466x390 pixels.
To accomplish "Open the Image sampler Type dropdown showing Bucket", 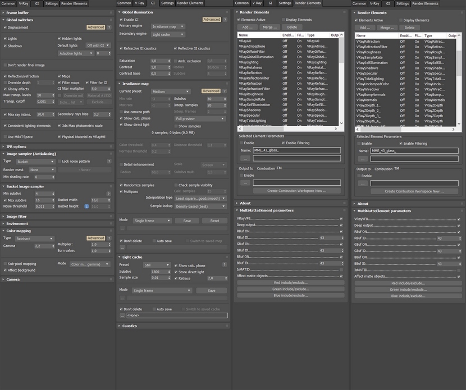I will tap(35, 162).
